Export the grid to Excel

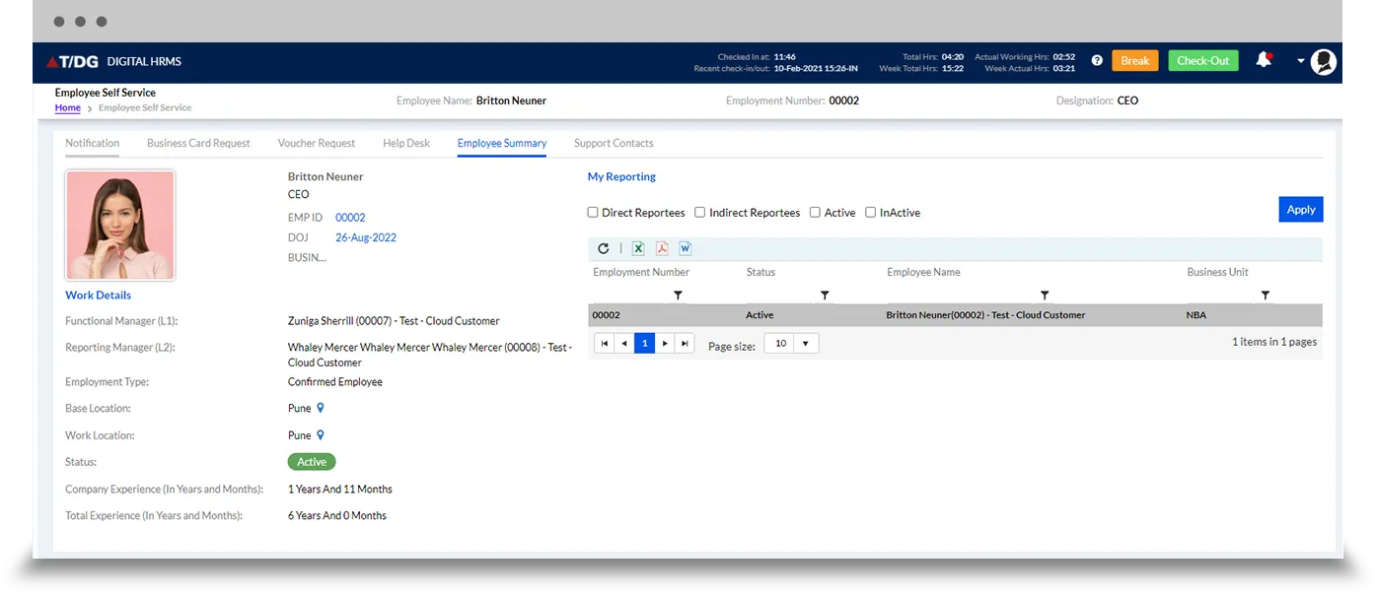638,249
